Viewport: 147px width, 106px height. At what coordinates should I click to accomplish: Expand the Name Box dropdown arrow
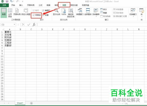tap(14, 24)
